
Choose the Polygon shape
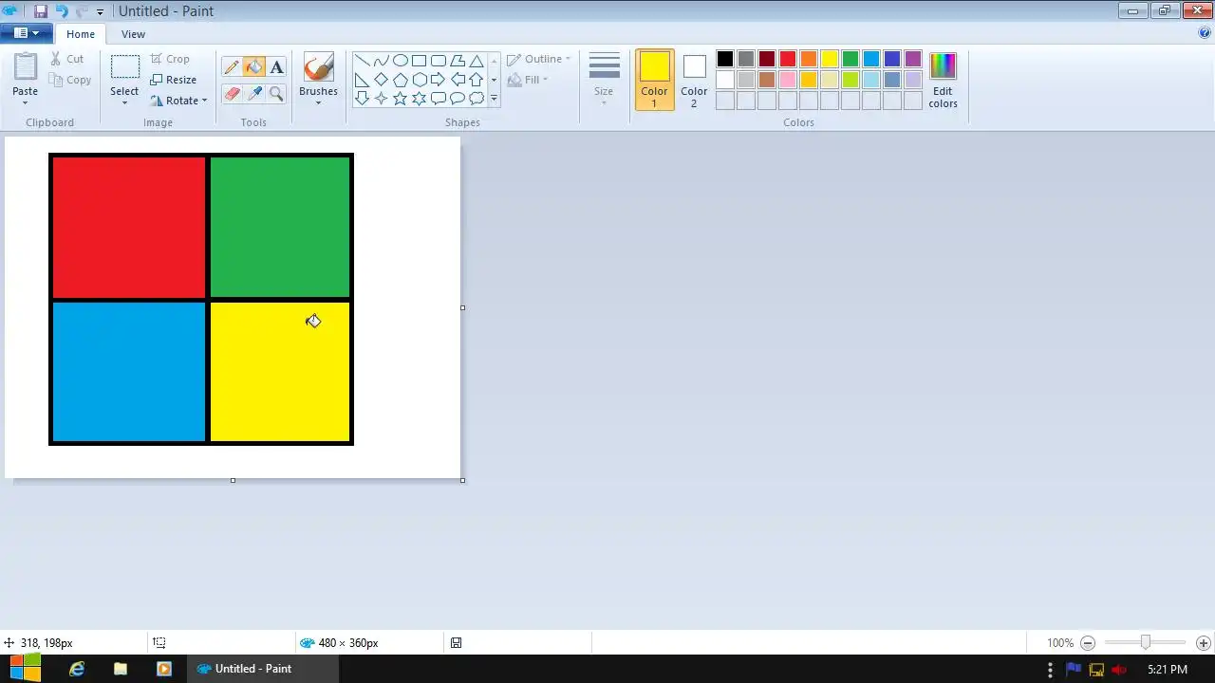(458, 61)
